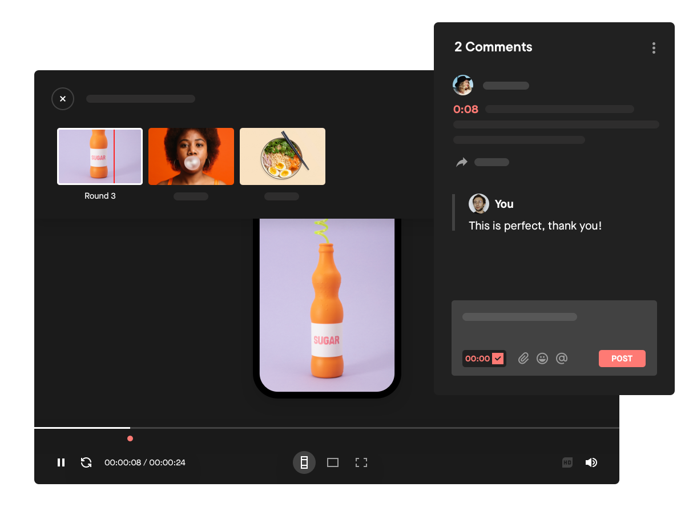Switch to mobile portrait preview mode
Viewport: 697px width, 515px height.
304,462
